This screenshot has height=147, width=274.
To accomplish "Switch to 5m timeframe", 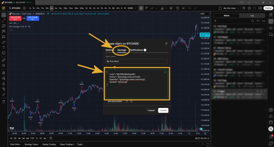I will (60, 8).
